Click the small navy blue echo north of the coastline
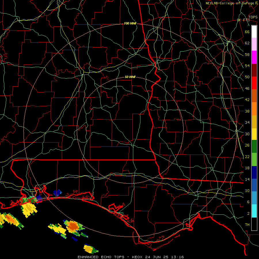This screenshot has width=259, height=259. coord(58,193)
